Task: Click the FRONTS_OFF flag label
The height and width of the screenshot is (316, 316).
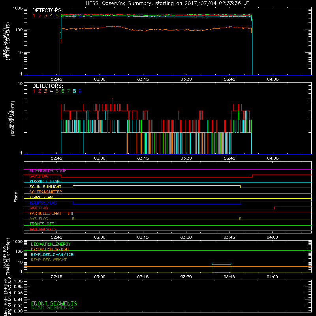Action: point(42,224)
